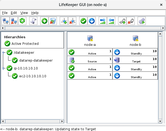Click the Active Protected status text
The height and width of the screenshot is (131, 166).
pos(25,44)
